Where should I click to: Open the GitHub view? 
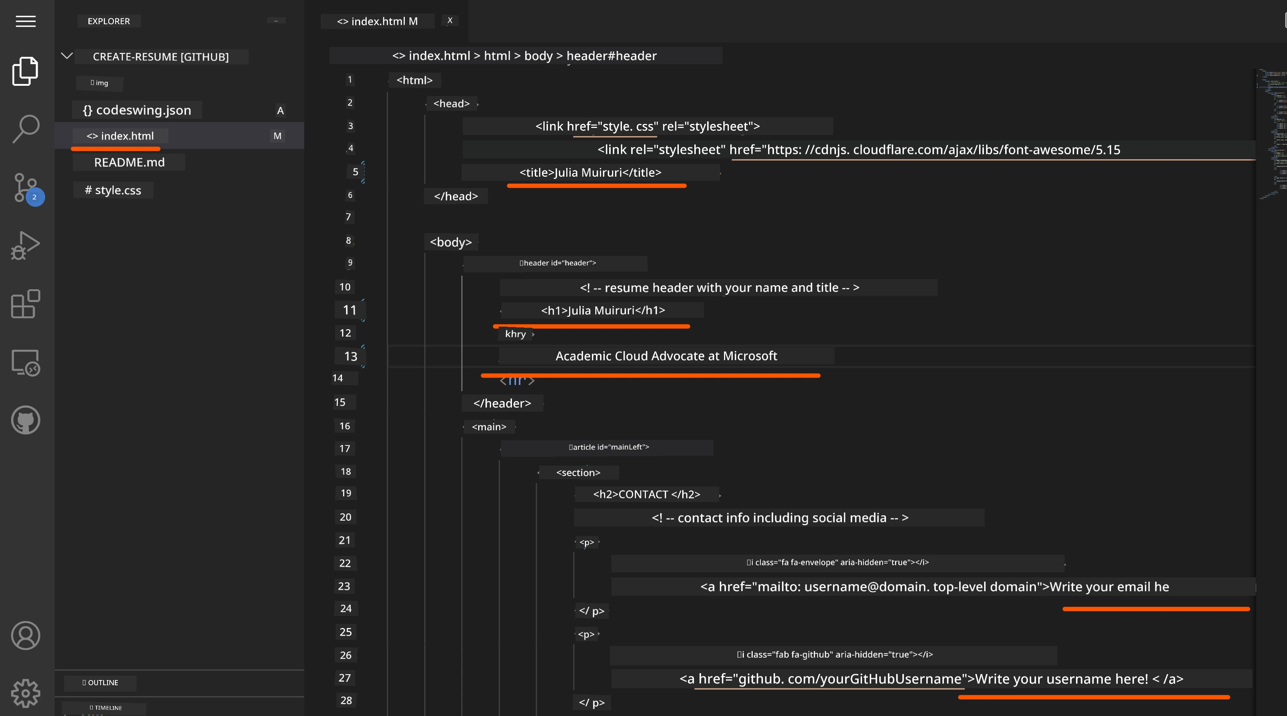tap(25, 420)
